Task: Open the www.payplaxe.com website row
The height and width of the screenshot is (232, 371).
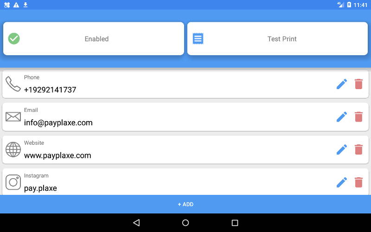Action: tap(185, 149)
